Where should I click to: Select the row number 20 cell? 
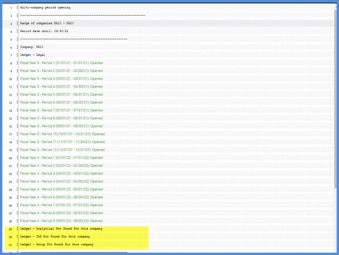(11, 158)
